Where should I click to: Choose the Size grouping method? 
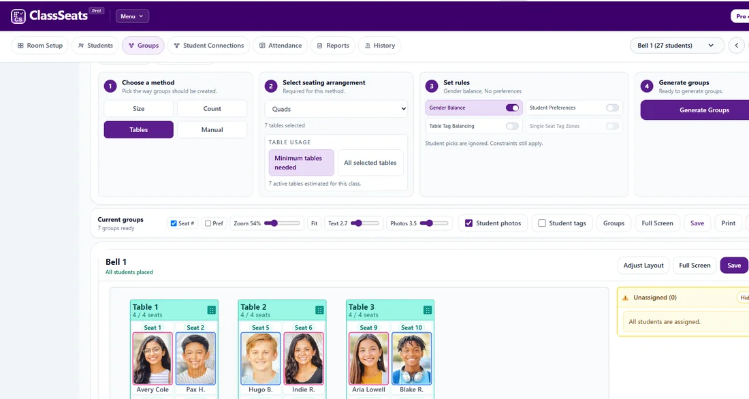pos(138,108)
